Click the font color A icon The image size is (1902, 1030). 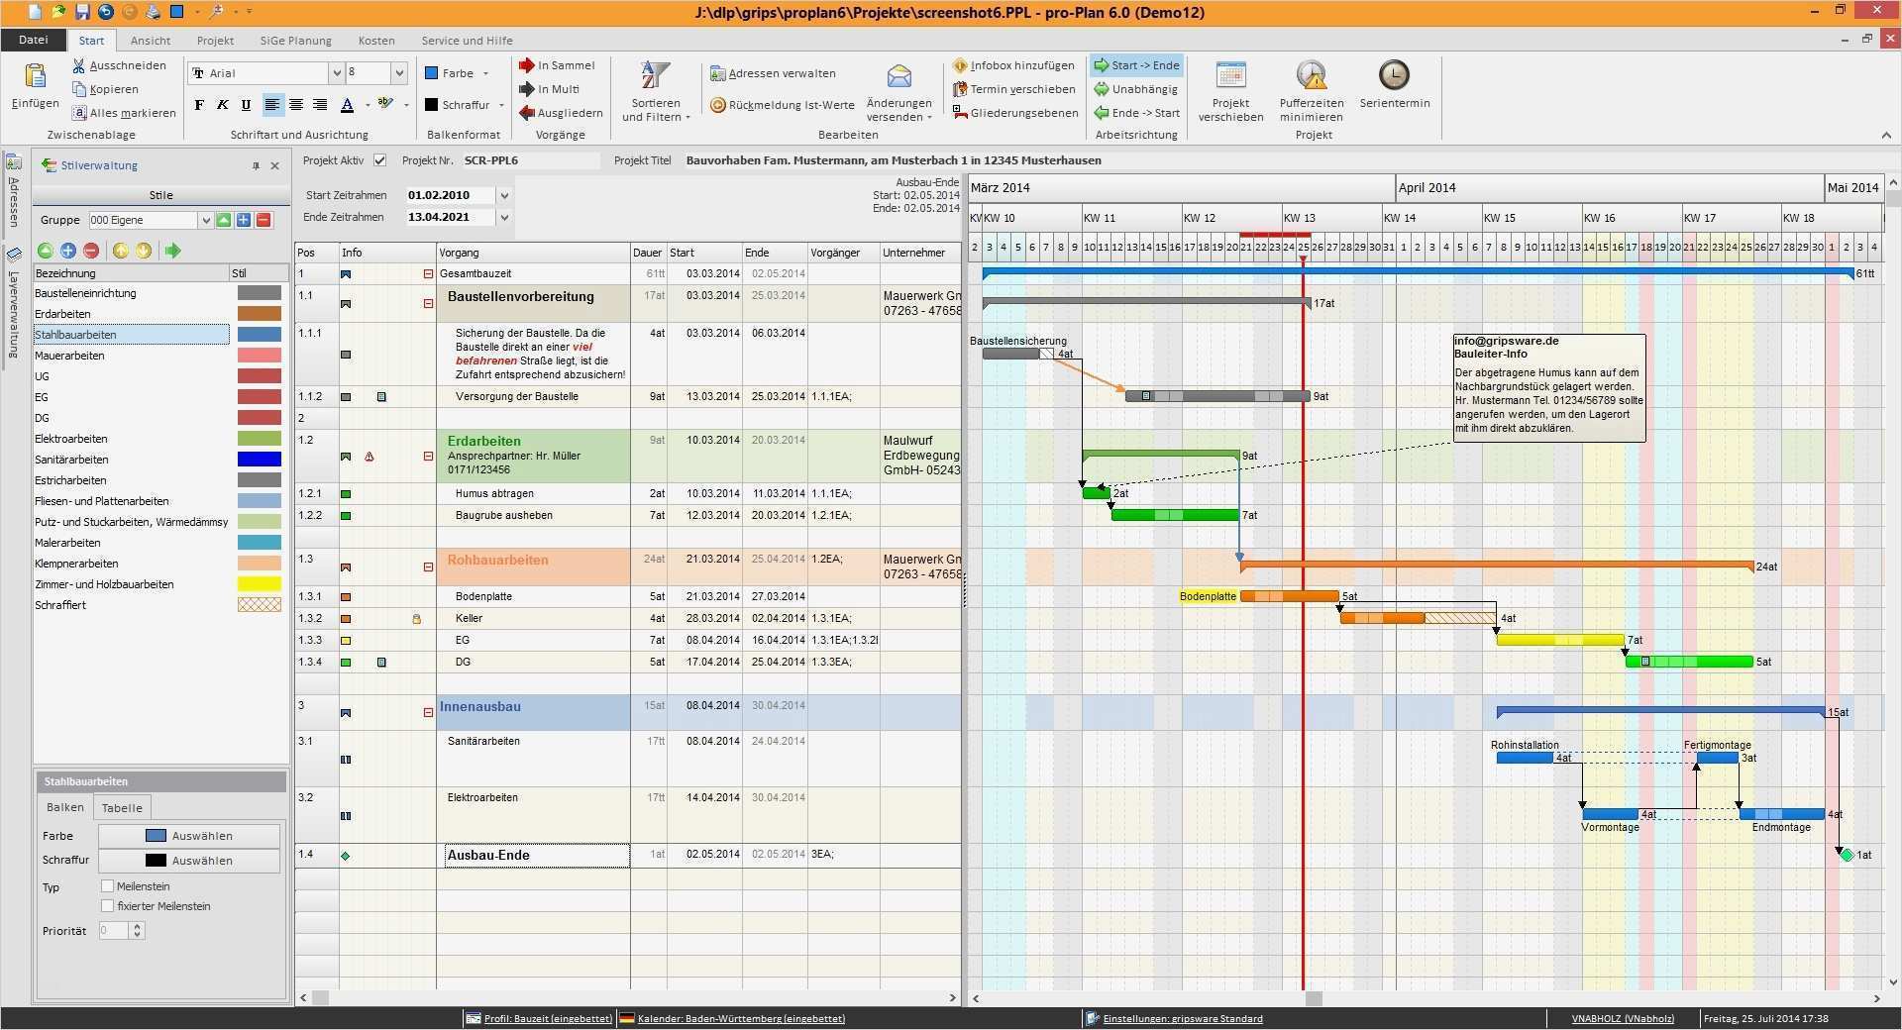(x=347, y=104)
